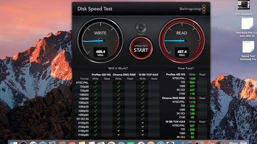Viewport: 257px width, 144px height.
Task: Click Cinema DNG RAW 2K DCI value 129
Action: [x=192, y=114]
